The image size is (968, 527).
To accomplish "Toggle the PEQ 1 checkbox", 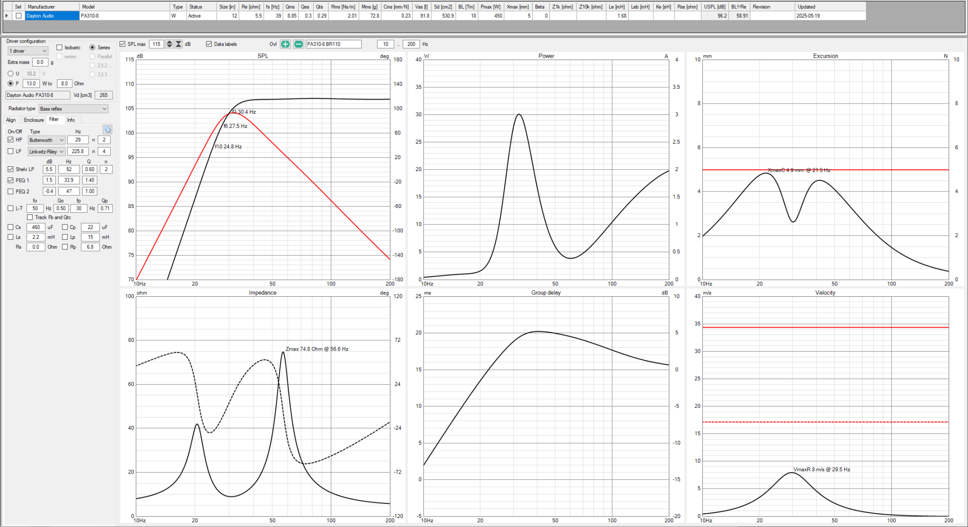I will click(10, 180).
